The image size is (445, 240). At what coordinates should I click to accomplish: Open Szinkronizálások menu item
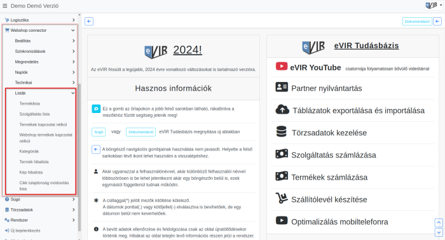(30, 51)
